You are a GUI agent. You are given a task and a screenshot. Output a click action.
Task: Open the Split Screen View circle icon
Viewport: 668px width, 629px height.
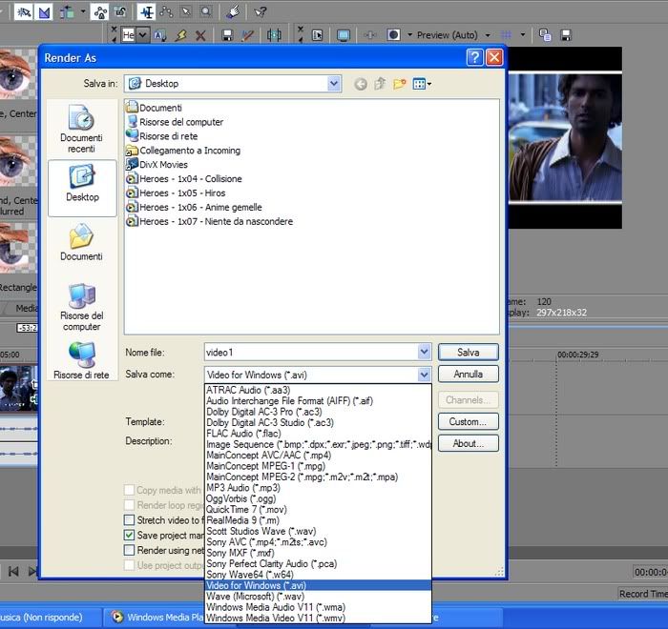point(393,35)
